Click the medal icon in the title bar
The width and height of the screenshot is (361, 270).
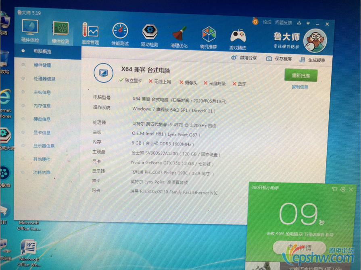(255, 21)
